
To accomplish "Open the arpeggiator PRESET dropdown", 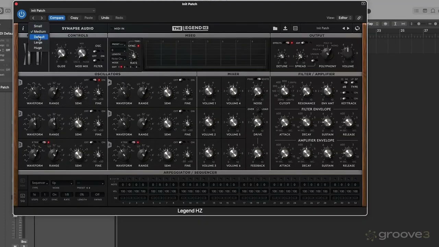I will (x=90, y=183).
